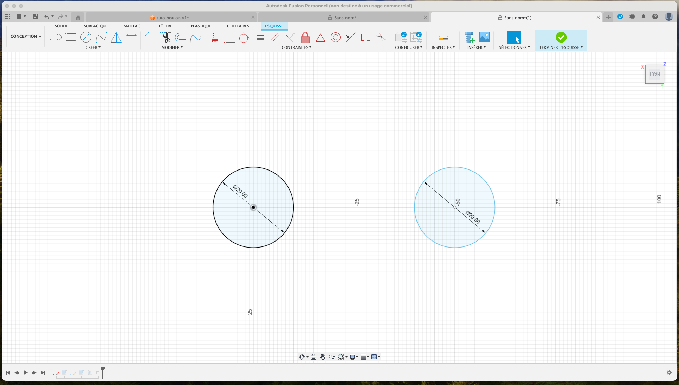This screenshot has width=679, height=385.
Task: Apply Collinear constraint
Action: pyautogui.click(x=350, y=37)
